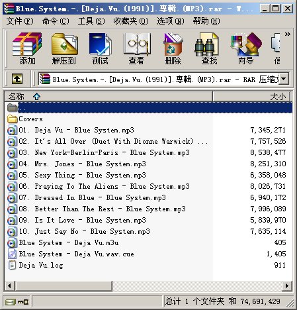This screenshot has width=297, height=310.
Task: Sort by the 名称 column header
Action: tap(108, 97)
